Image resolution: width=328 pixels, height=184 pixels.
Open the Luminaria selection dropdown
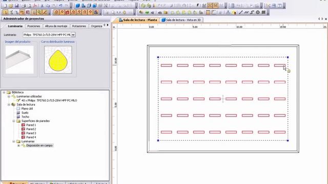[73, 35]
